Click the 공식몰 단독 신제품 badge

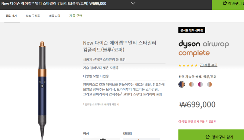point(192,30)
